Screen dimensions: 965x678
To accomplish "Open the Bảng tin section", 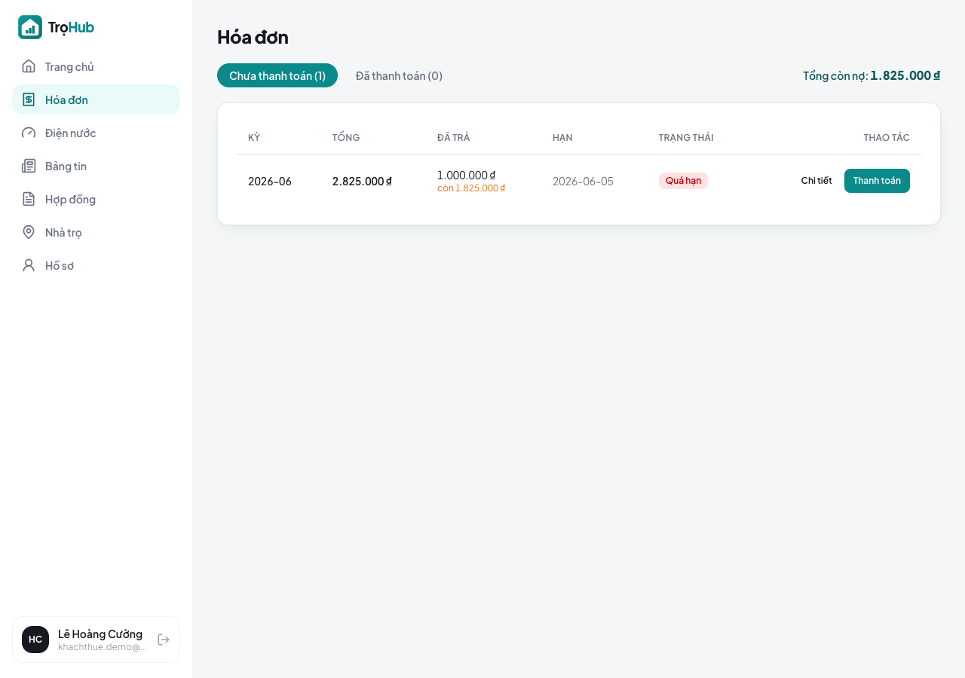I will 96,166.
